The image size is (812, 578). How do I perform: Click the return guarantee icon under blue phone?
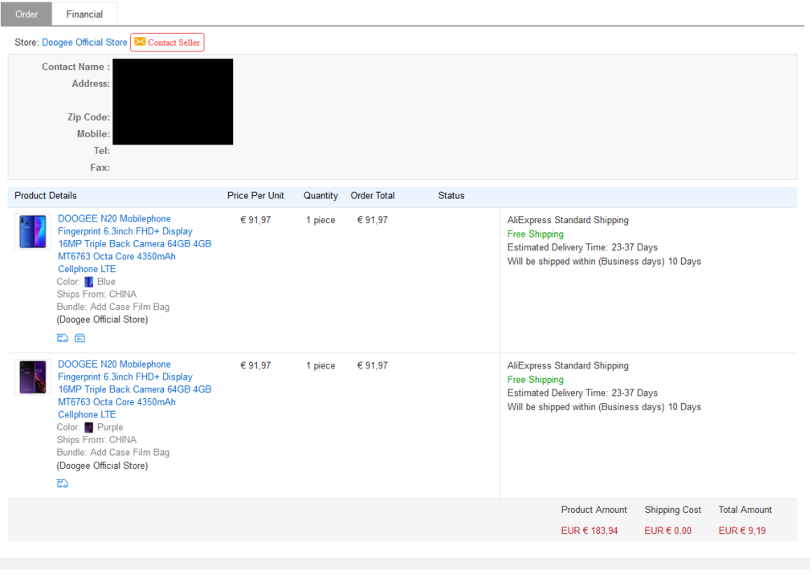[x=80, y=338]
